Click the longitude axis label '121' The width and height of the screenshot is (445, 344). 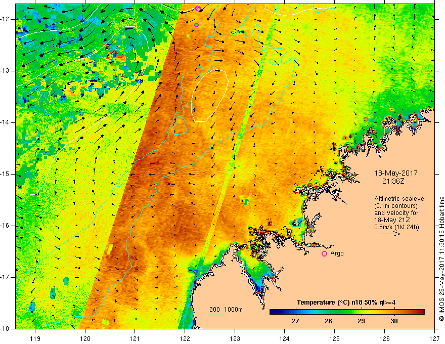pyautogui.click(x=135, y=338)
